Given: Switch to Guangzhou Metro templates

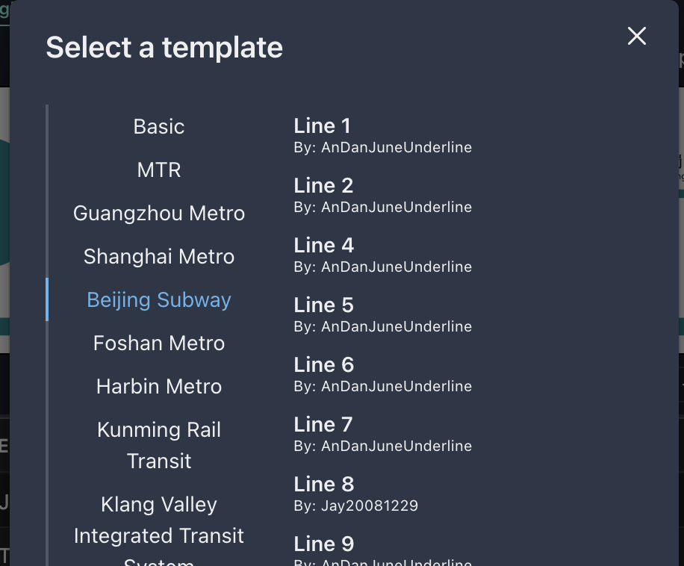Looking at the screenshot, I should (158, 213).
